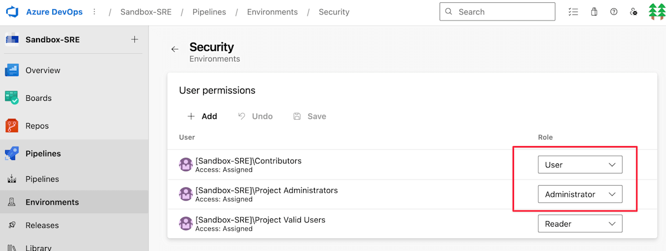666x251 pixels.
Task: Click into the Search field
Action: pyautogui.click(x=497, y=12)
